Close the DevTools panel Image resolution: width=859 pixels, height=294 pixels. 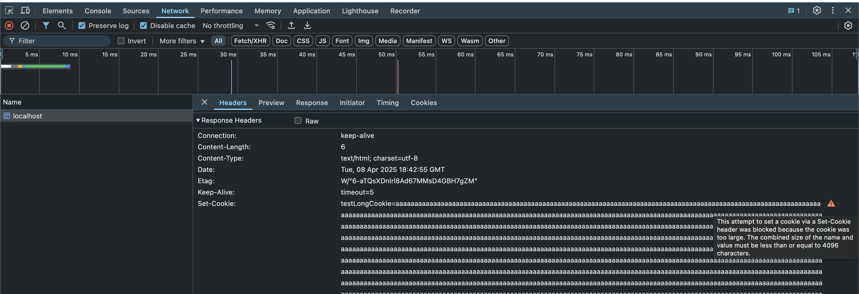848,11
